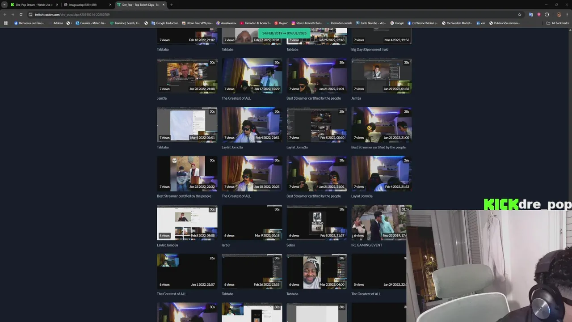Open the Swedish Market bookmark
Image resolution: width=572 pixels, height=322 pixels.
coord(457,23)
